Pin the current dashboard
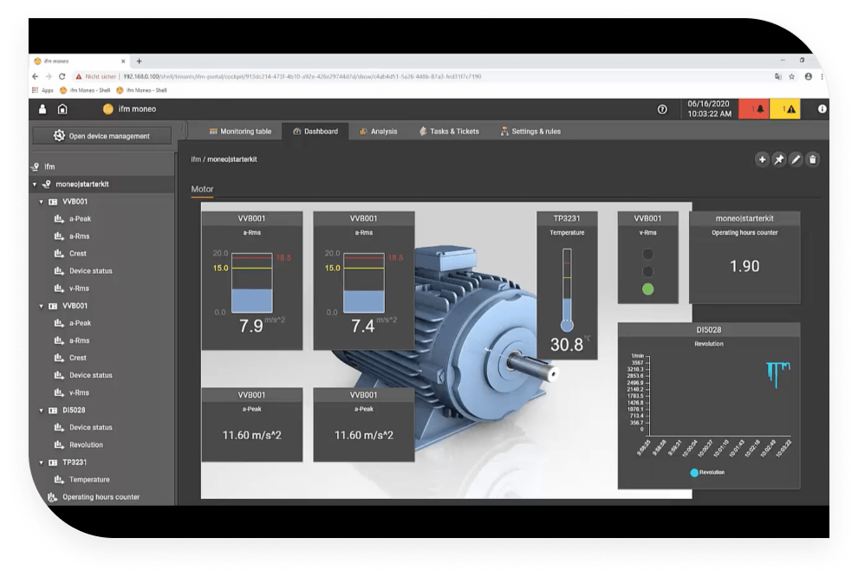This screenshot has width=858, height=577. pyautogui.click(x=778, y=159)
